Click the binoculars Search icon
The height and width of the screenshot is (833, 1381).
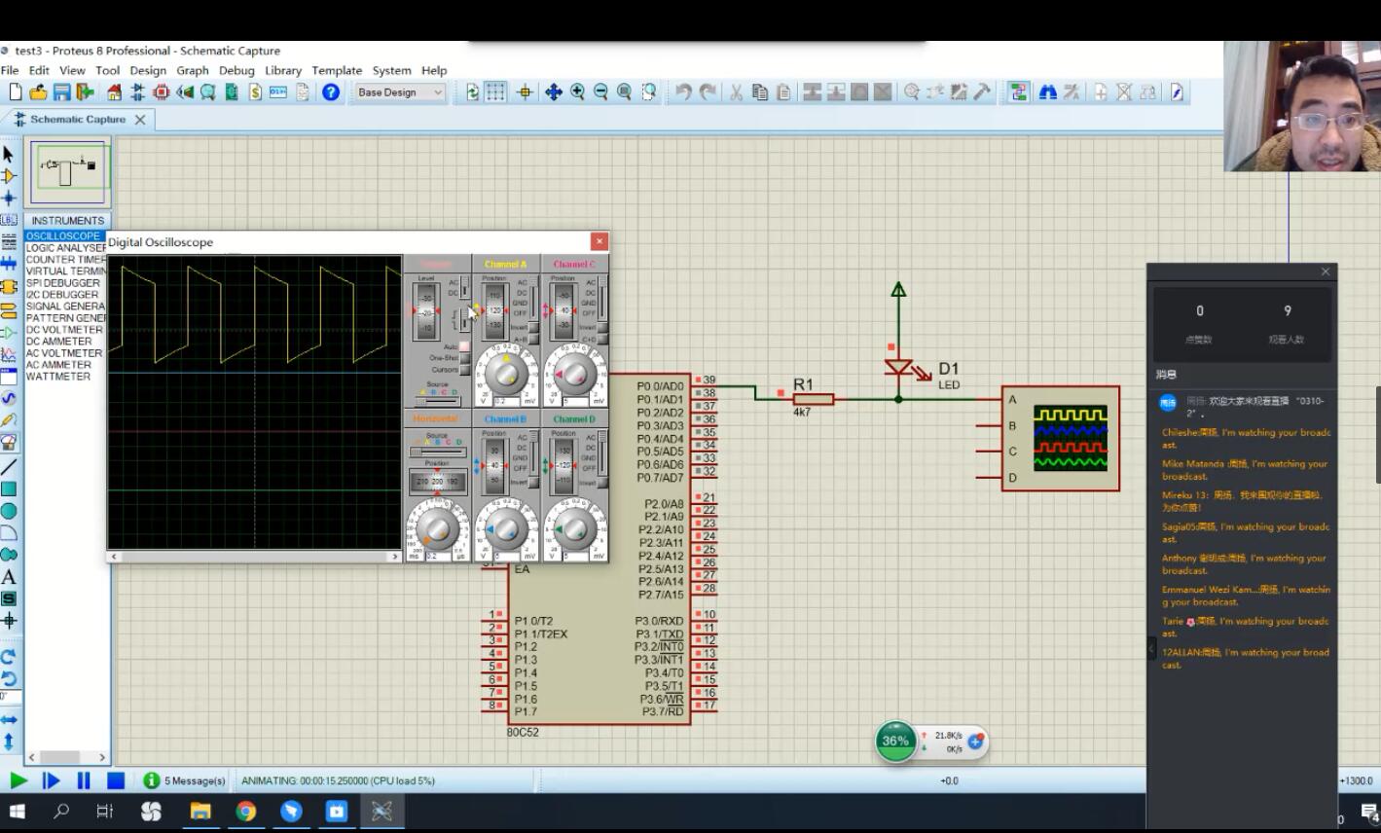click(1047, 92)
